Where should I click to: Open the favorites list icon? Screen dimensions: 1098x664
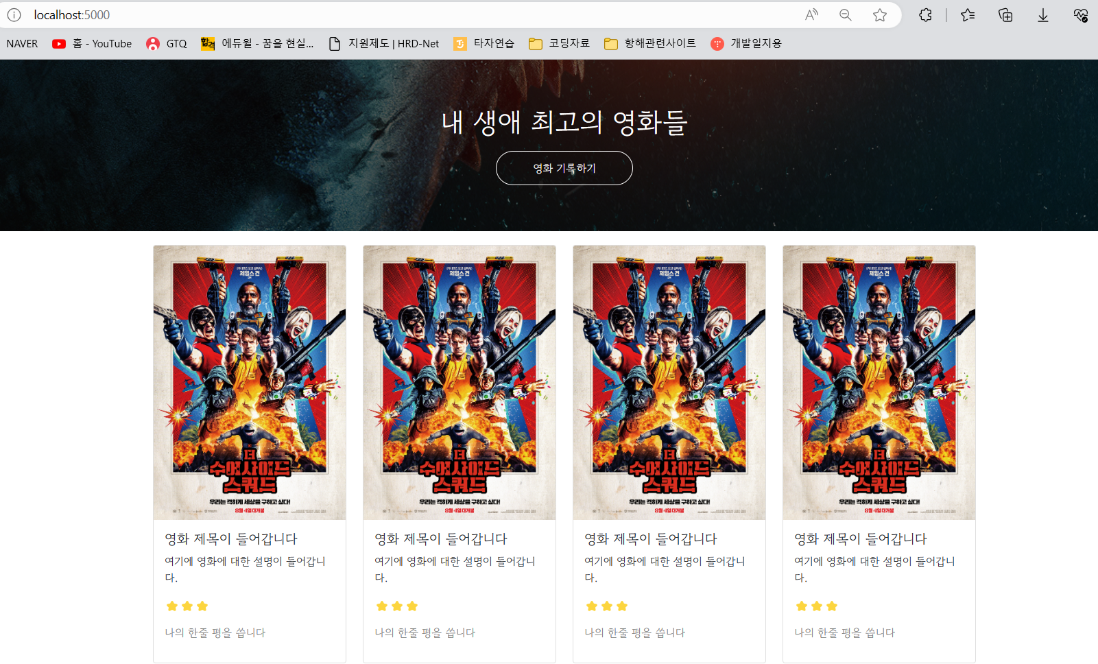[x=968, y=15]
